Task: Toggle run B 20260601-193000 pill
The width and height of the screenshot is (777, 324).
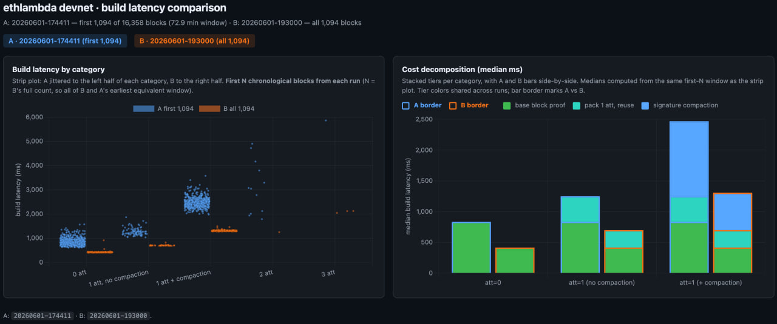Action: pyautogui.click(x=194, y=41)
